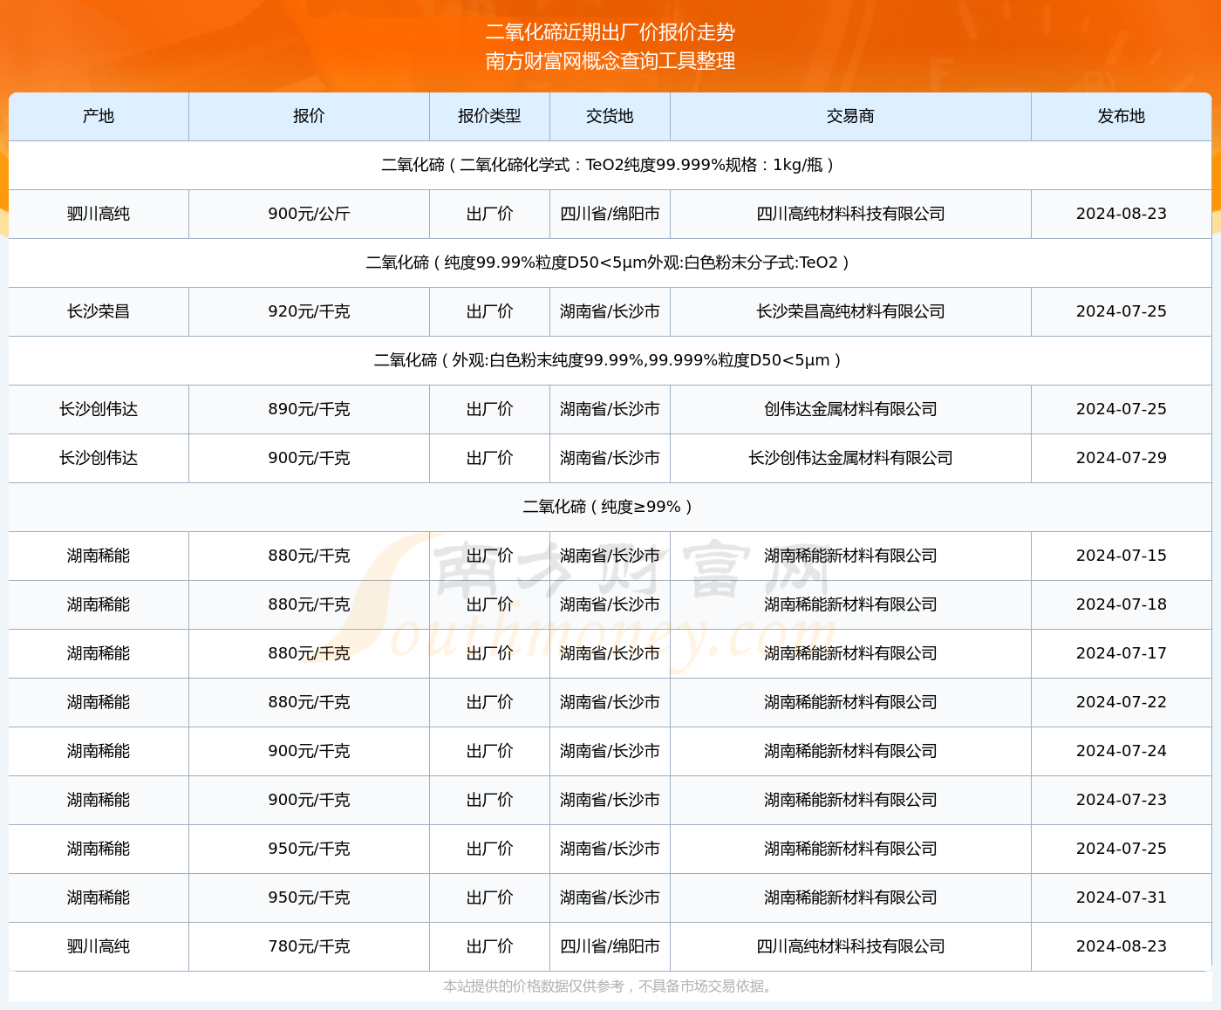
Task: Select the date 2024-07-31
Action: pos(1122,897)
